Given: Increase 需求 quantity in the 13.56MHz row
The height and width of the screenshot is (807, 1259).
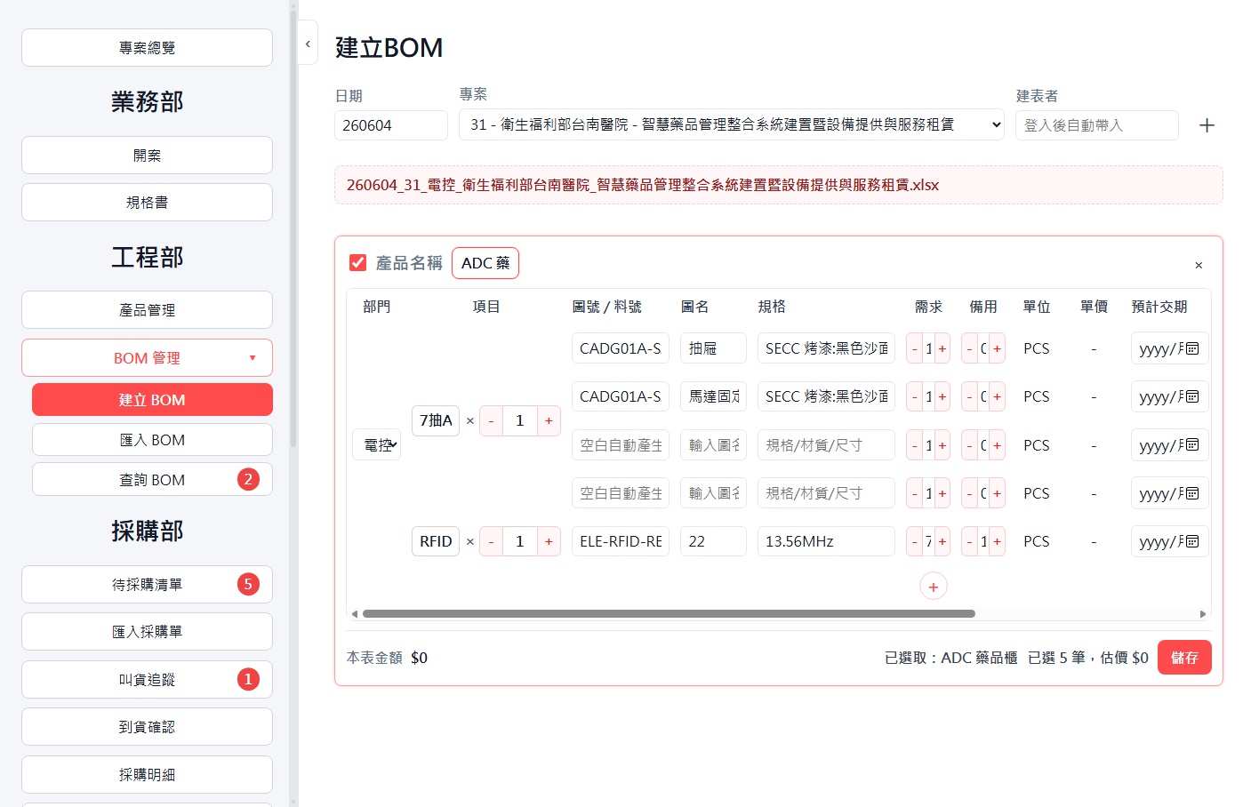Looking at the screenshot, I should tap(942, 541).
